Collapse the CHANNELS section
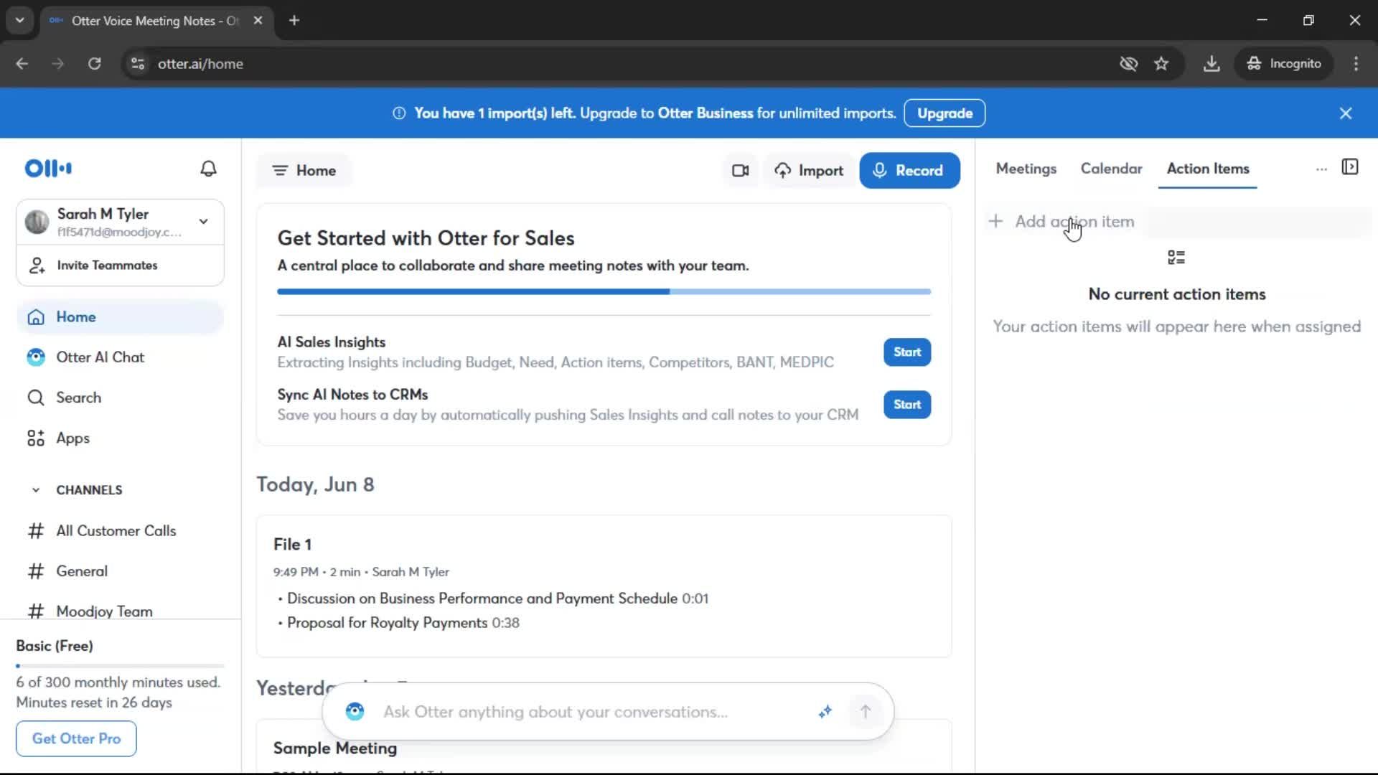Viewport: 1378px width, 775px height. coord(36,490)
